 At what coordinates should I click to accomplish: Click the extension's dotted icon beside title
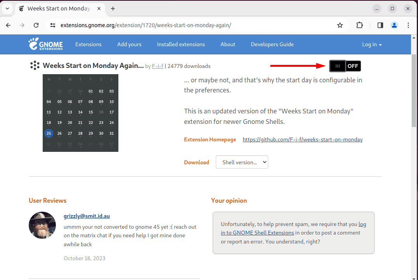[35, 65]
